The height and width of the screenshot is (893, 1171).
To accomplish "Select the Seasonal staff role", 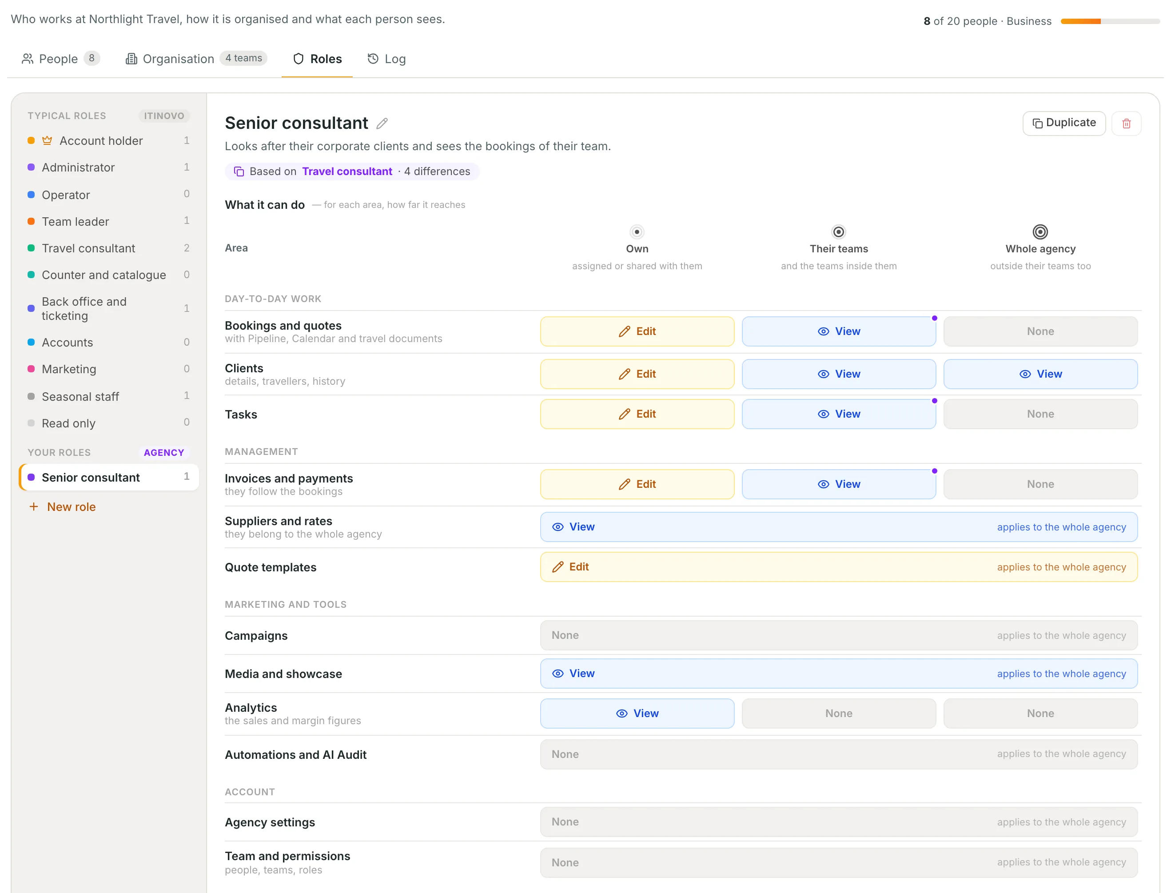I will point(108,396).
